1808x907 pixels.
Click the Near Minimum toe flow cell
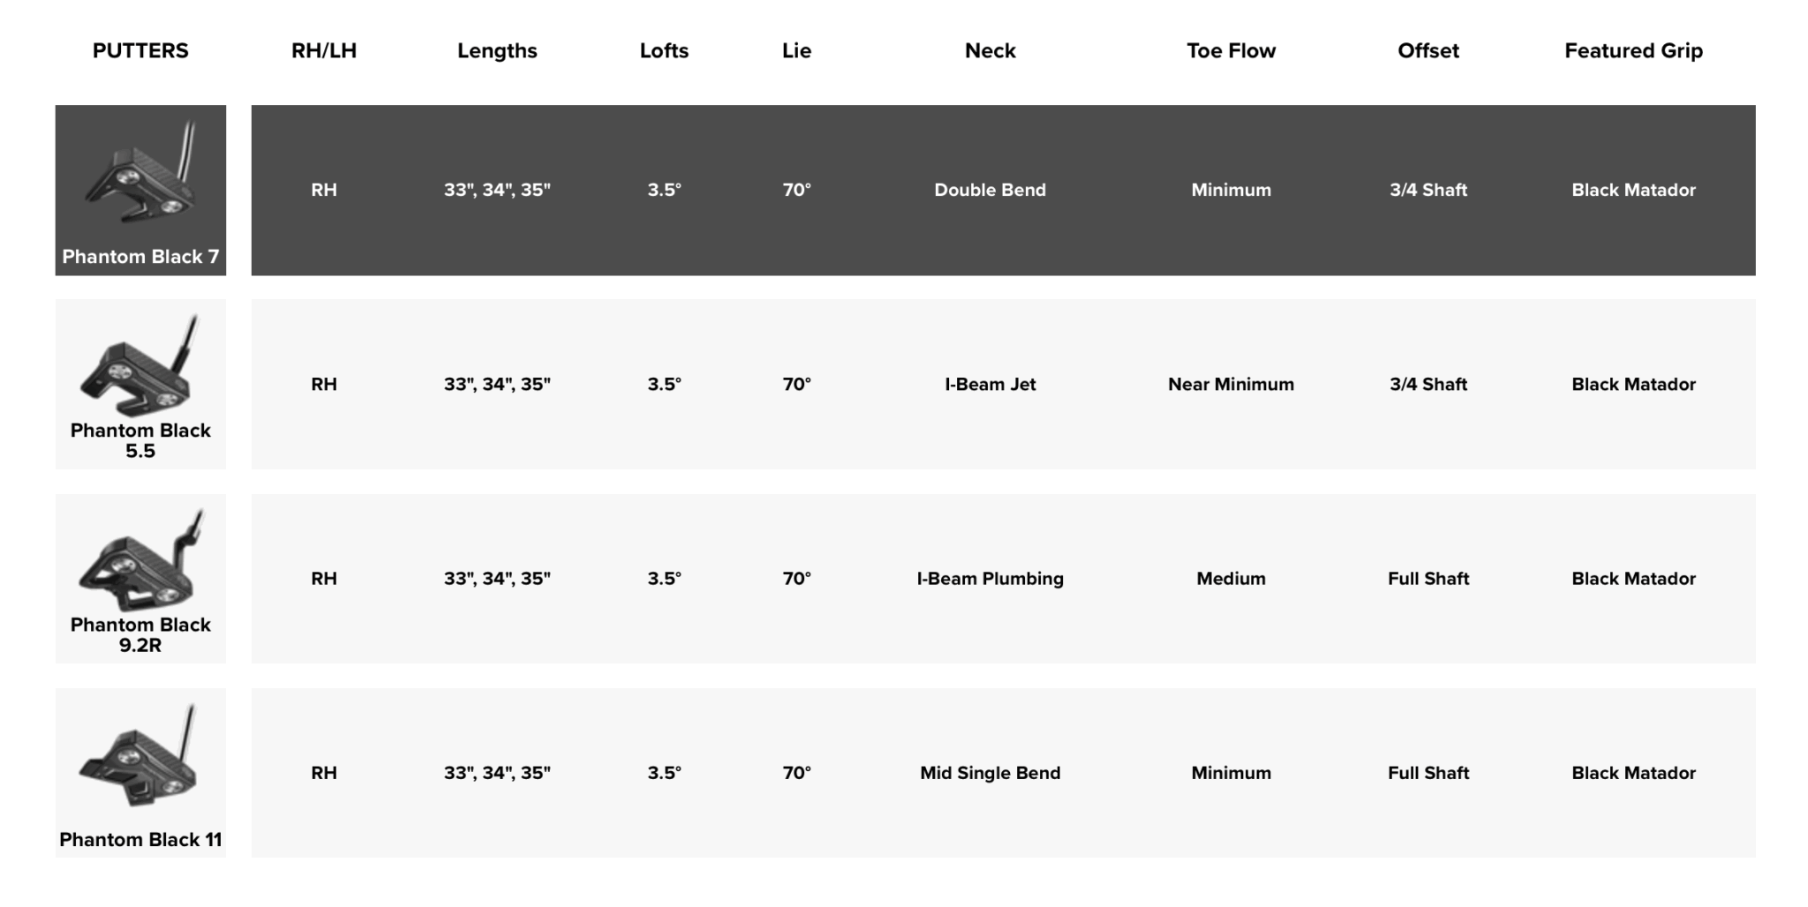(x=1231, y=384)
